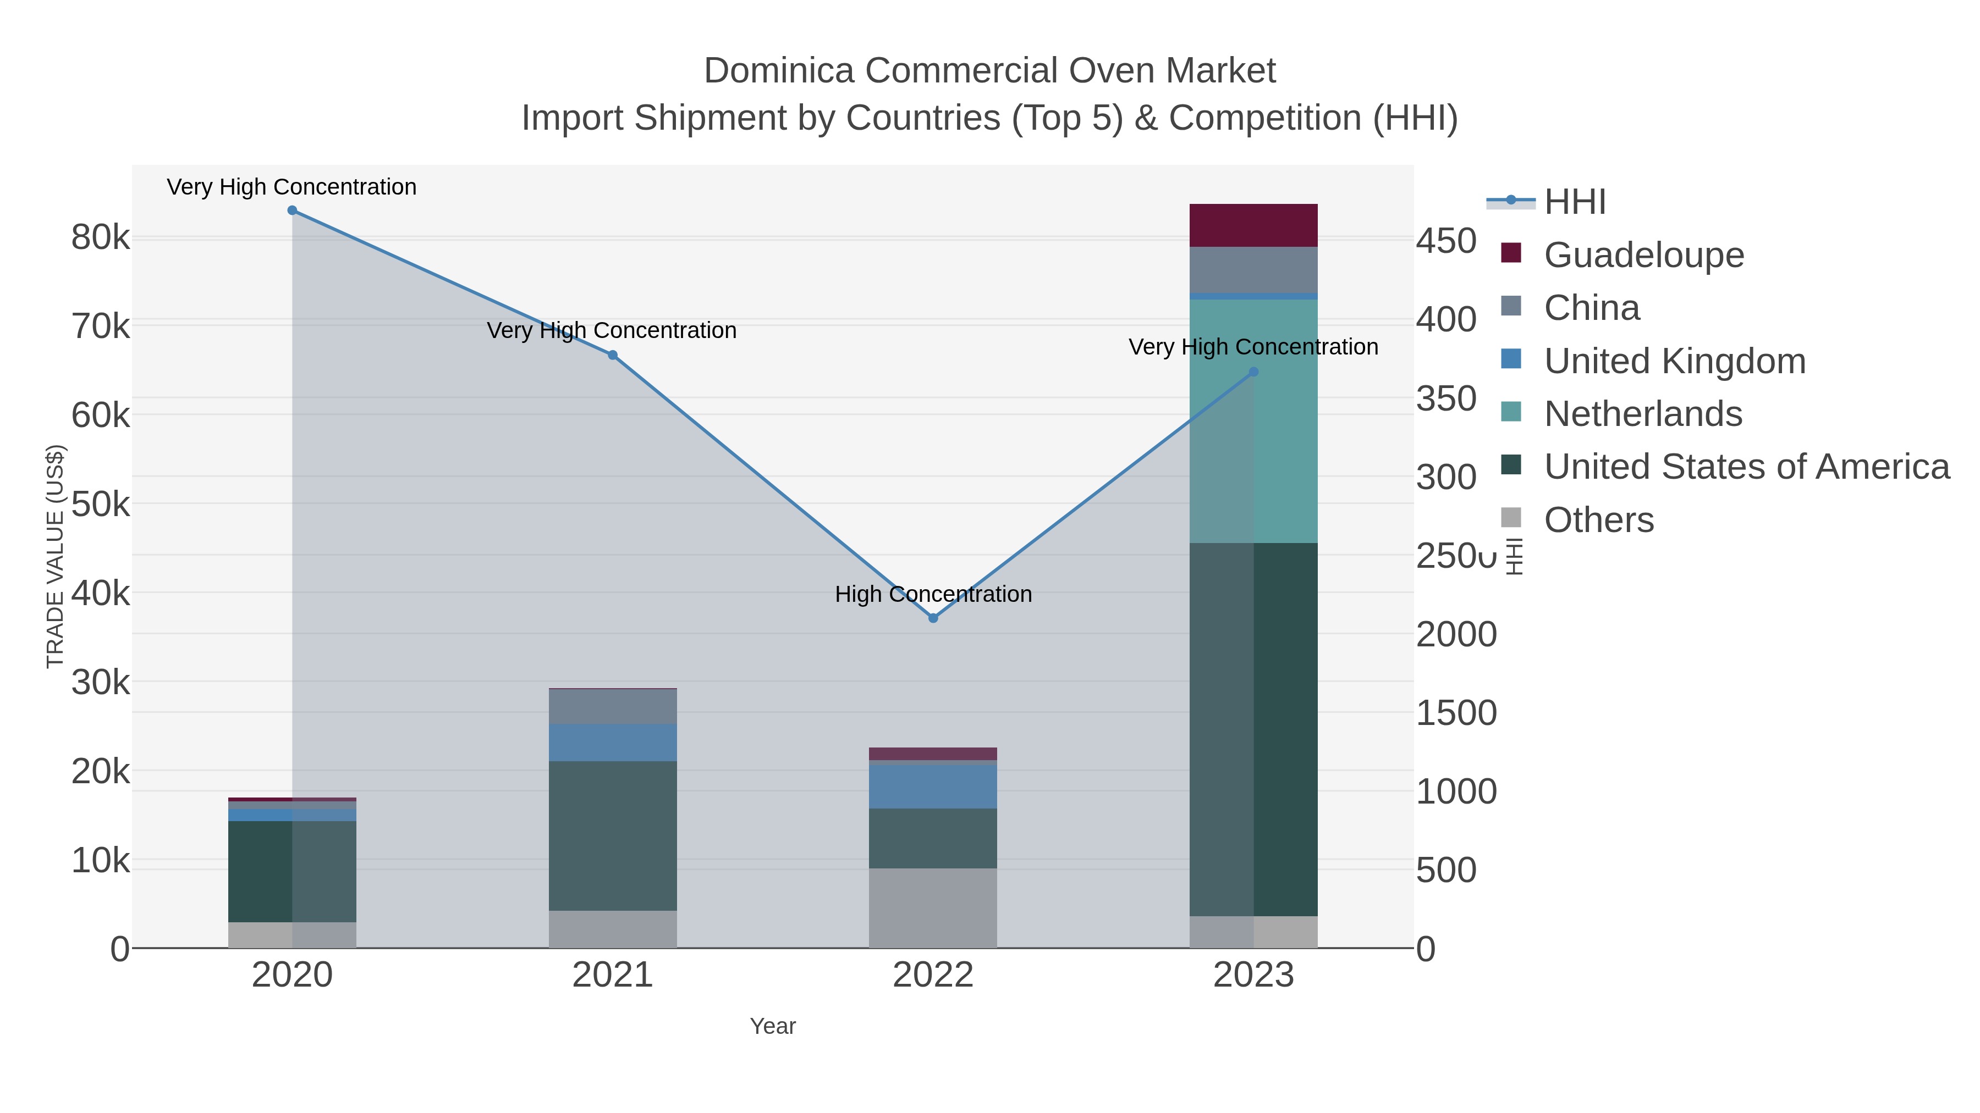Click the 'High Concentration' label for 2022
Viewport: 1980px width, 1113px height.
(933, 595)
